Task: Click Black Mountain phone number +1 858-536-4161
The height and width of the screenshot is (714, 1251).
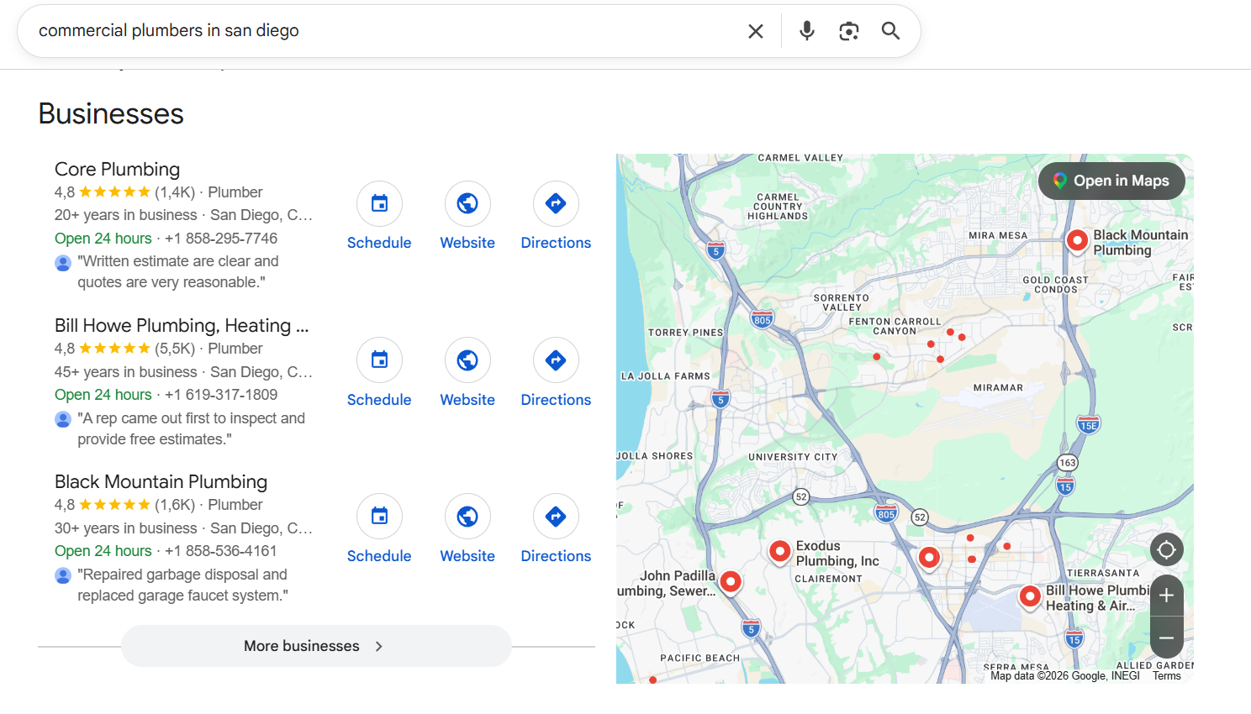Action: point(221,551)
